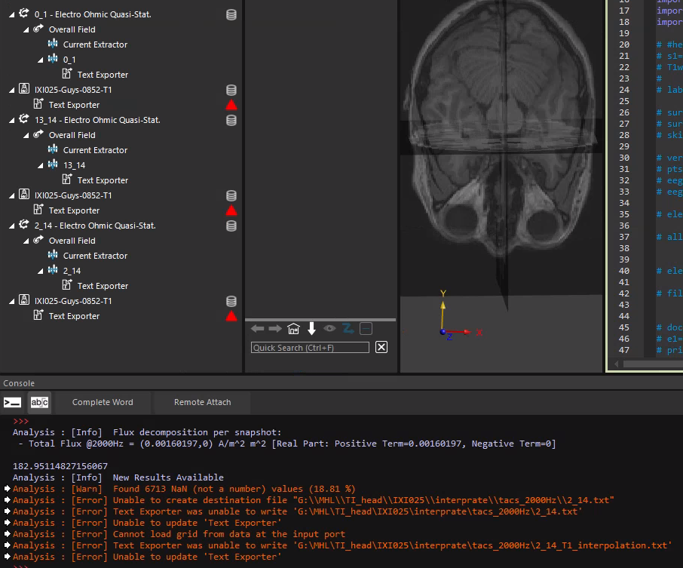Click Text Exporter icon under the 13_14 extractor
The width and height of the screenshot is (683, 568).
point(66,180)
